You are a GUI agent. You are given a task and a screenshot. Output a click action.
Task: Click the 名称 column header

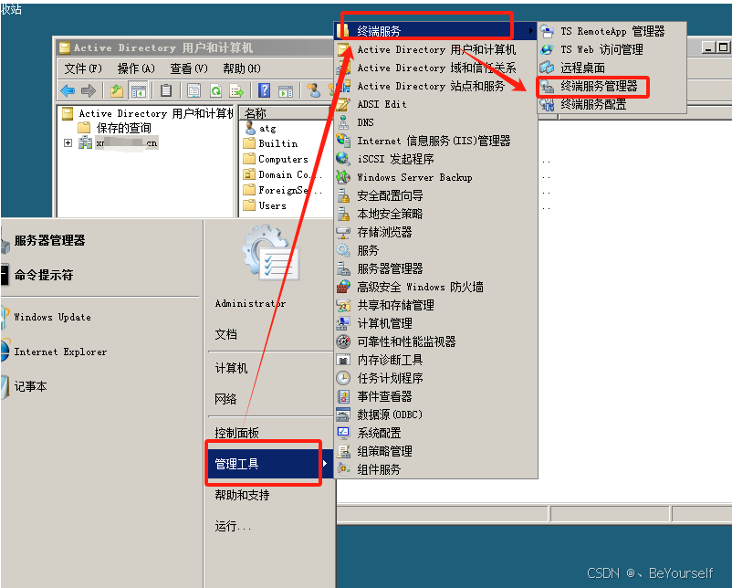coord(285,113)
